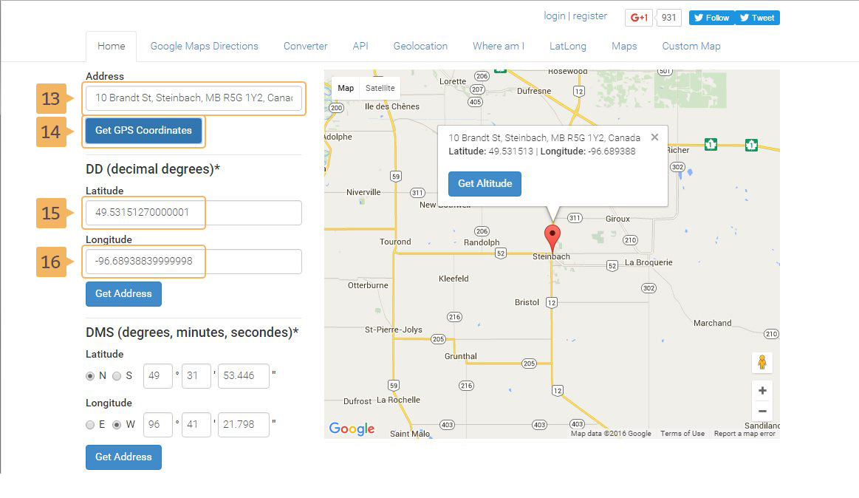Click the Street View pegman icon
The image size is (859, 498).
[x=762, y=363]
